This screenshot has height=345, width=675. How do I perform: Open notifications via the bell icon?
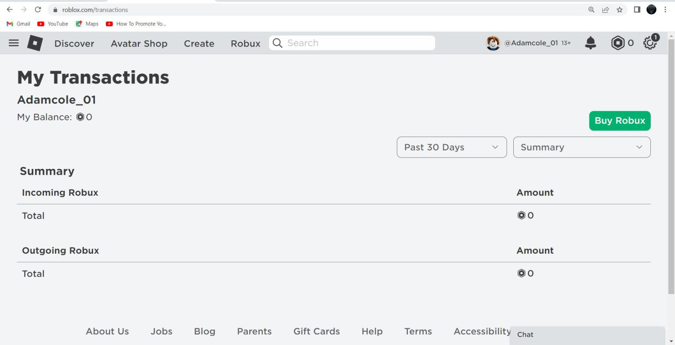[x=590, y=43]
